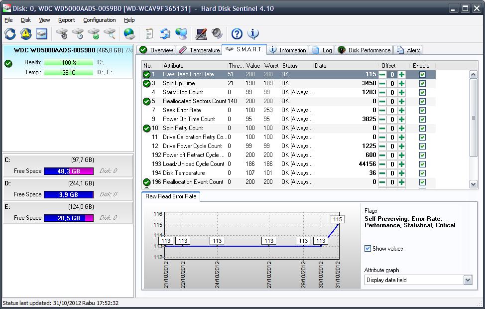This screenshot has height=309, width=485.
Task: Increase offset for Reallocated Sectors Count
Action: click(x=401, y=101)
